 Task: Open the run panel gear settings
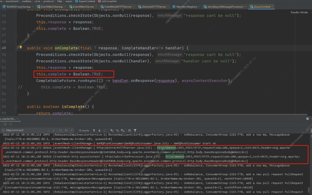pyautogui.click(x=307, y=119)
